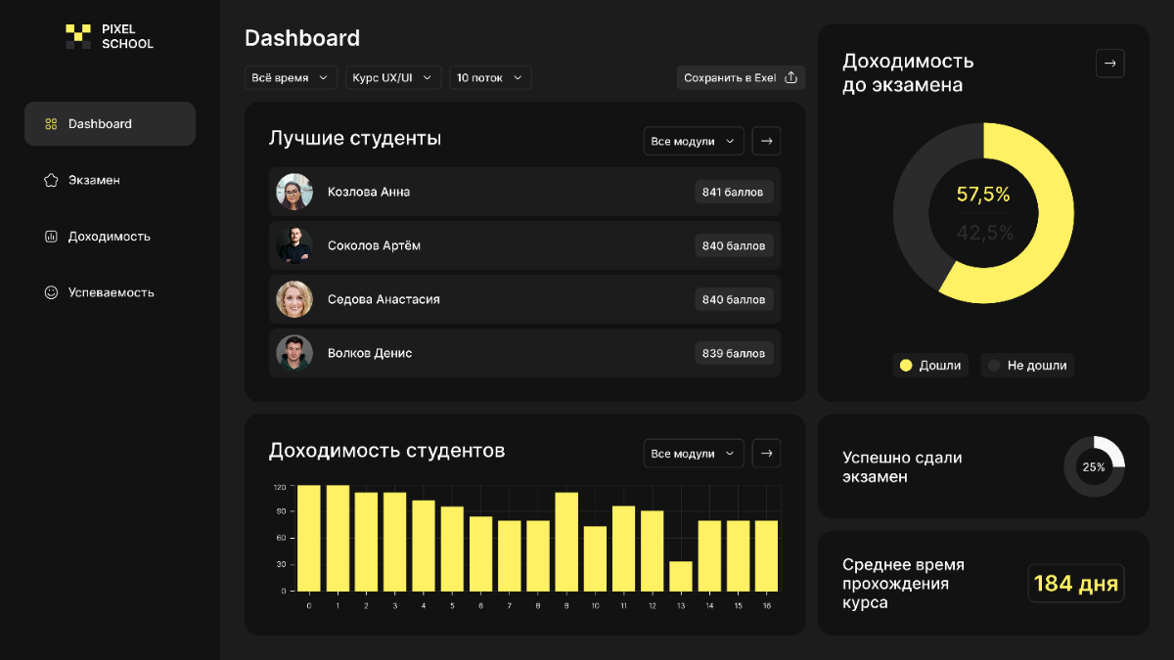Open the arrow on Доходимость до экзамена card

pyautogui.click(x=1109, y=63)
